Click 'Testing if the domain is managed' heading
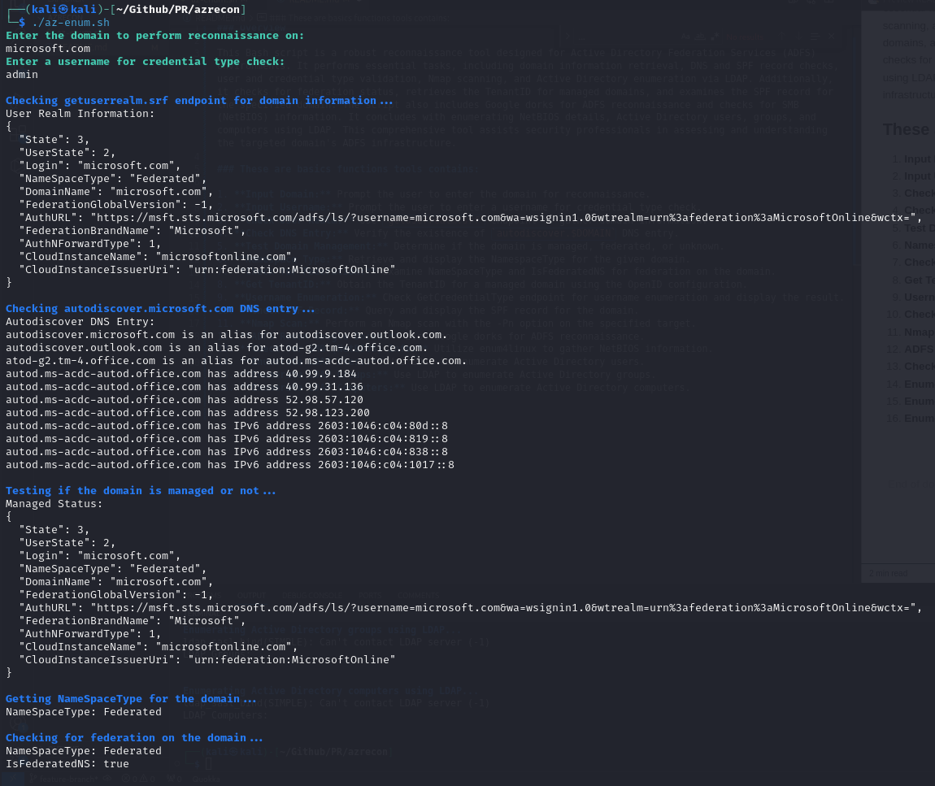This screenshot has width=935, height=786. pos(141,491)
